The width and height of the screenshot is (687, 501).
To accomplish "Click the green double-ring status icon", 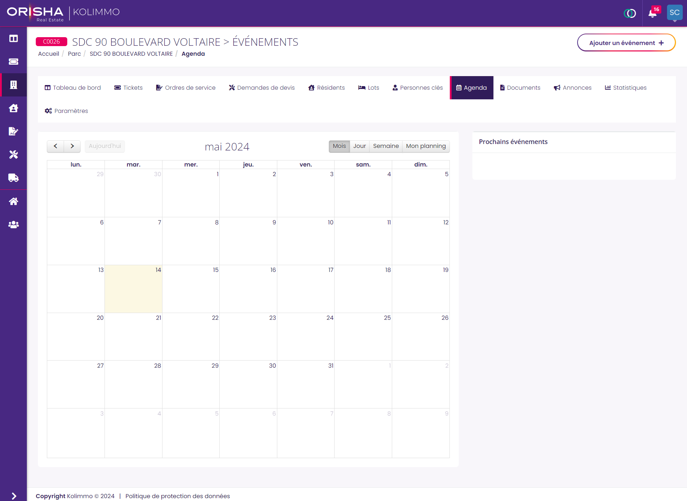I will 630,14.
